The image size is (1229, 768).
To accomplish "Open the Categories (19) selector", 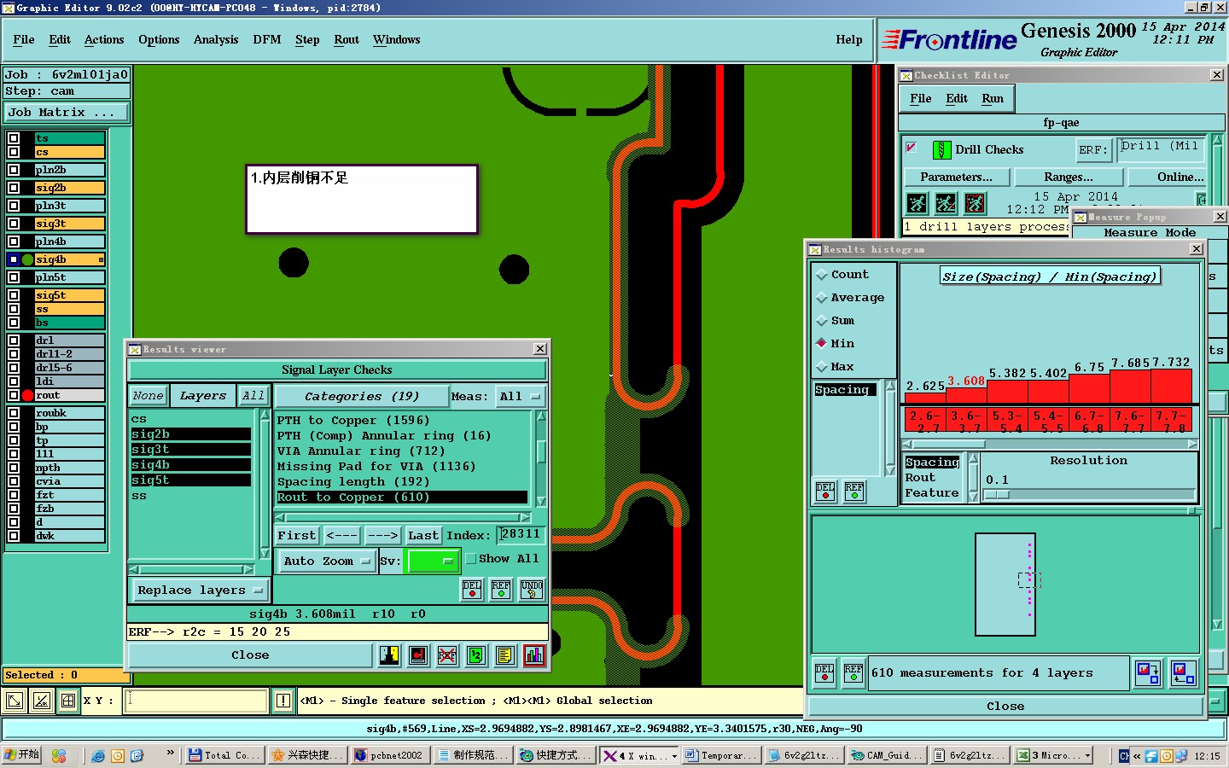I will 362,397.
